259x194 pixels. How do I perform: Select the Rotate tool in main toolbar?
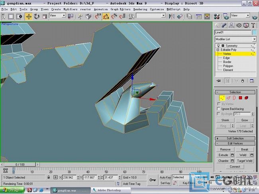point(37,16)
